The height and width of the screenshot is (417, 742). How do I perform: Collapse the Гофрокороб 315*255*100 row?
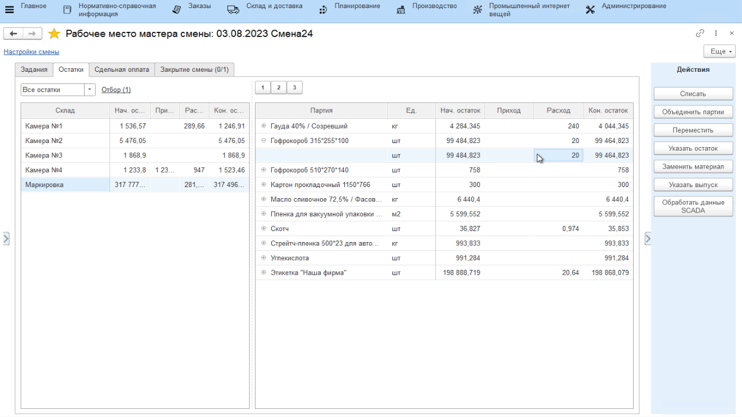(264, 141)
